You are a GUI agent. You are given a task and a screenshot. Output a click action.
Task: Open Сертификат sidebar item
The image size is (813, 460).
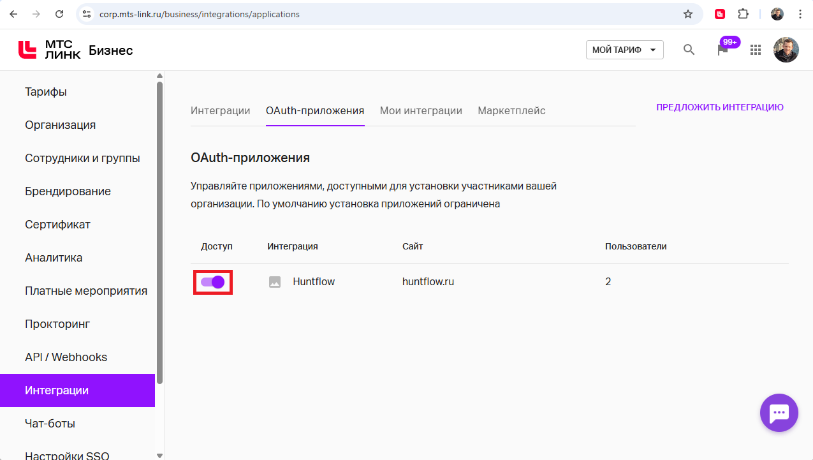pos(77,225)
